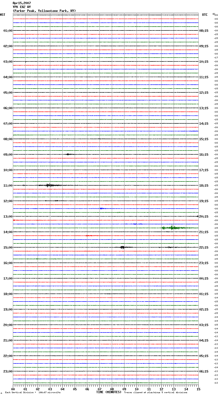Click the "Each Vertical Division = 166.67 microvolts" note
Viewport: 219px width, 396px height.
[33, 393]
